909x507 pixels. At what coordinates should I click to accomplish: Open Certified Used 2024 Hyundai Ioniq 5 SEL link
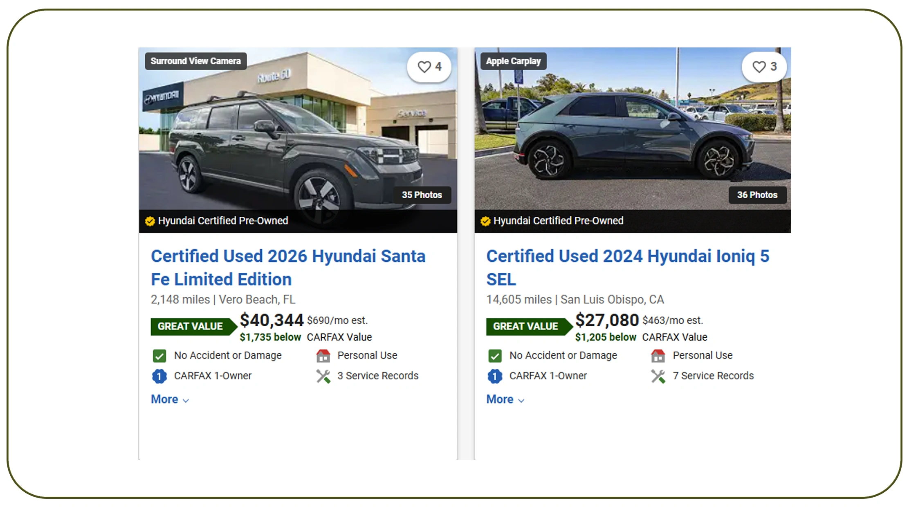point(628,268)
